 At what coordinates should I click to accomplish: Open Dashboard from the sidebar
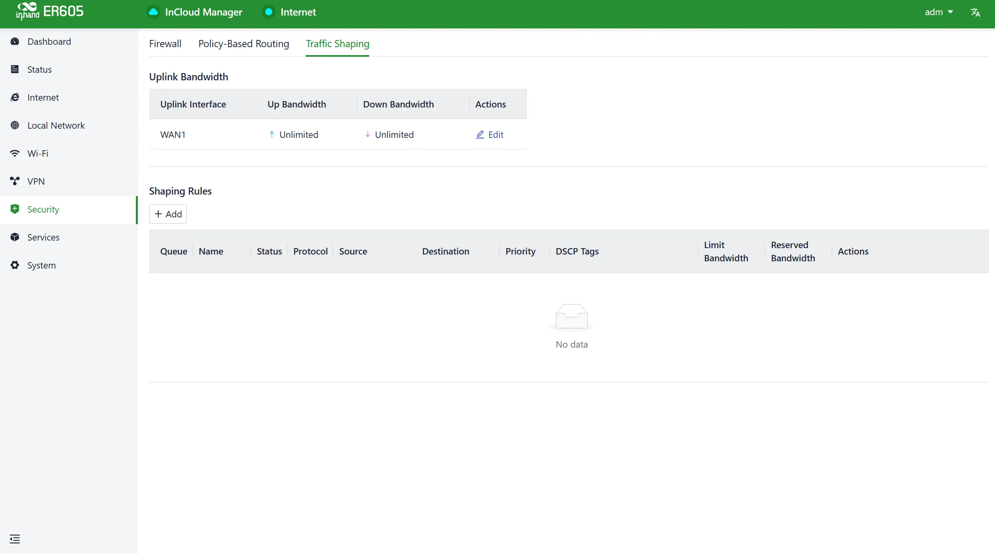pyautogui.click(x=69, y=42)
